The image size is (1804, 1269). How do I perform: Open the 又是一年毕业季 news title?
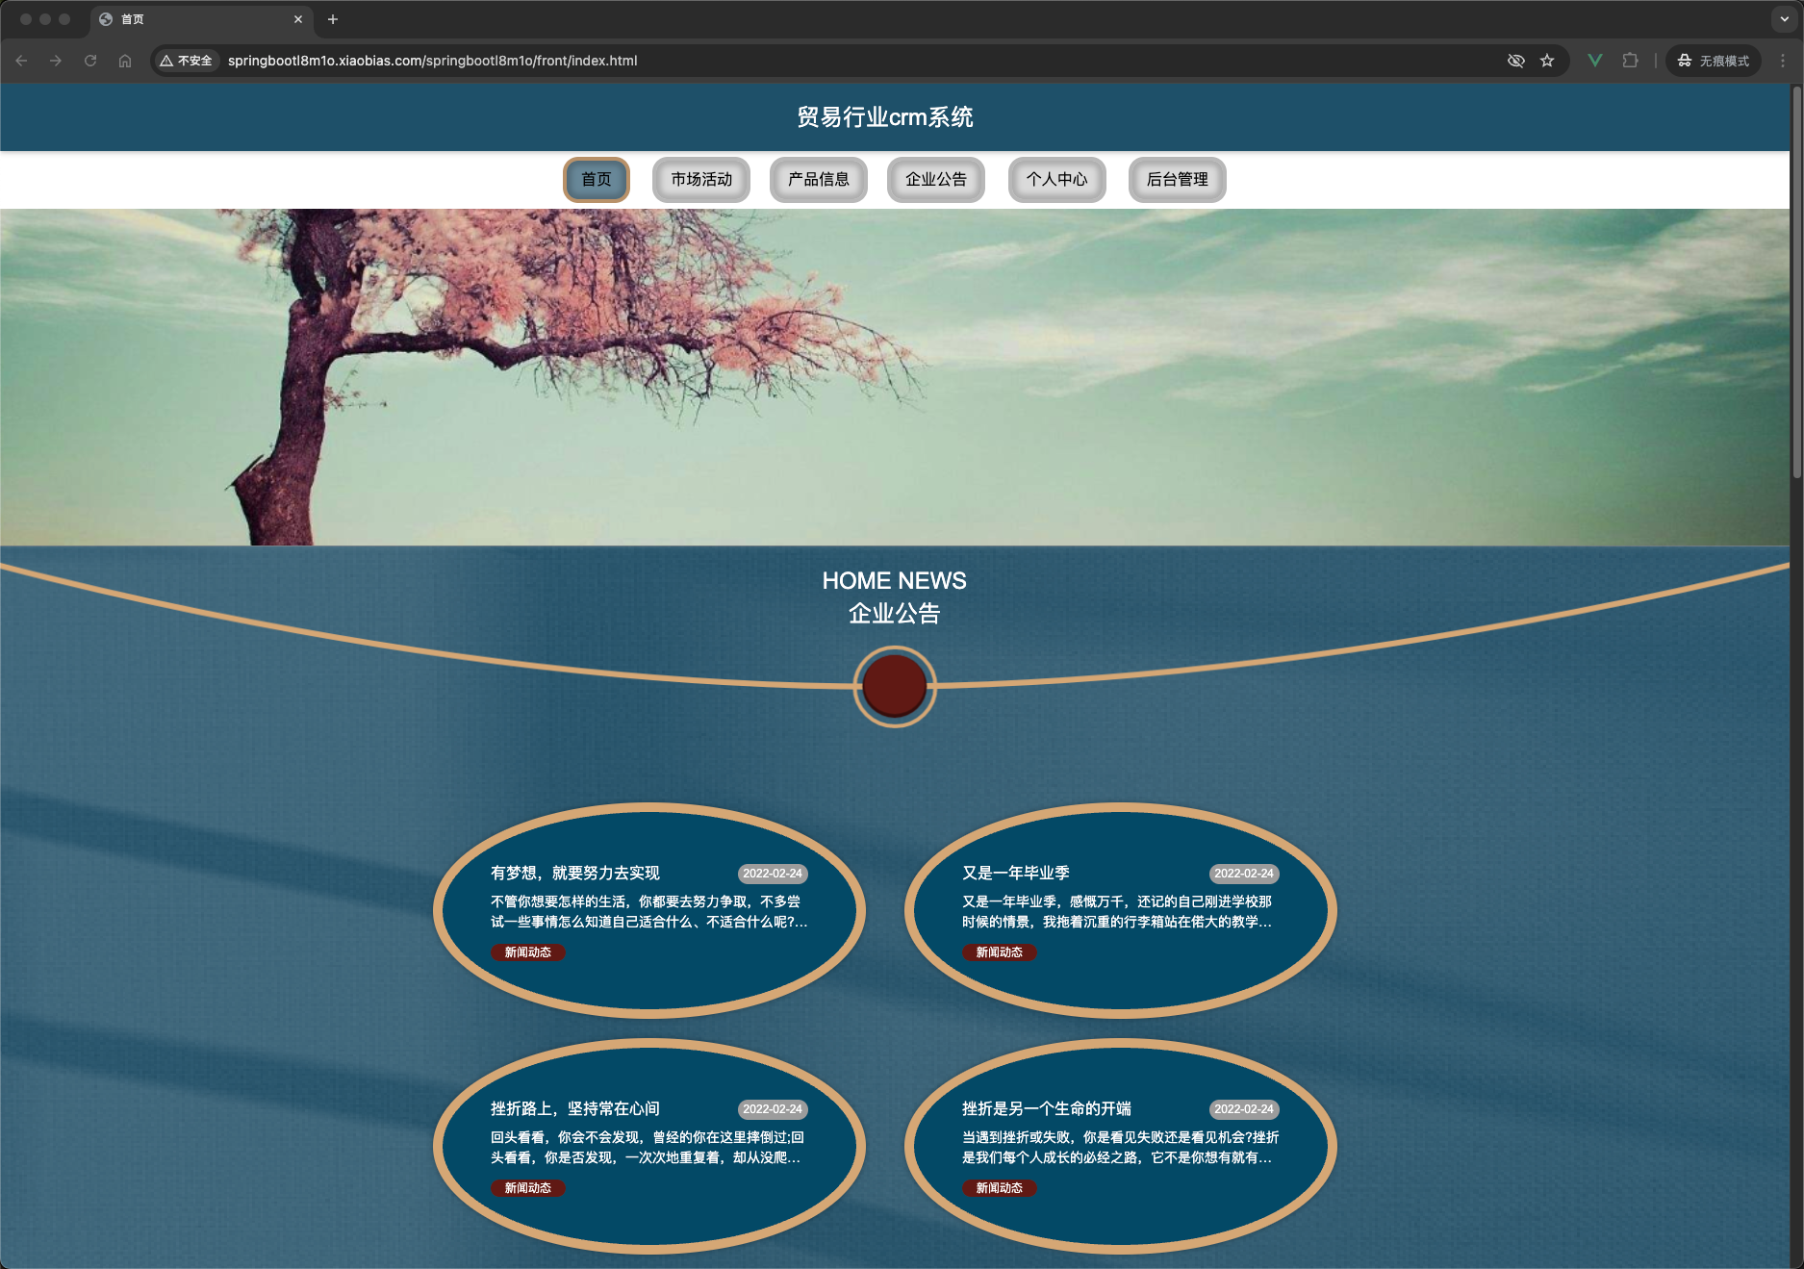1016,873
